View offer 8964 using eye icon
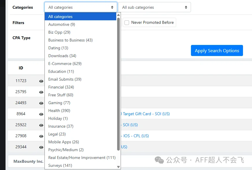The image size is (252, 170). point(41,114)
